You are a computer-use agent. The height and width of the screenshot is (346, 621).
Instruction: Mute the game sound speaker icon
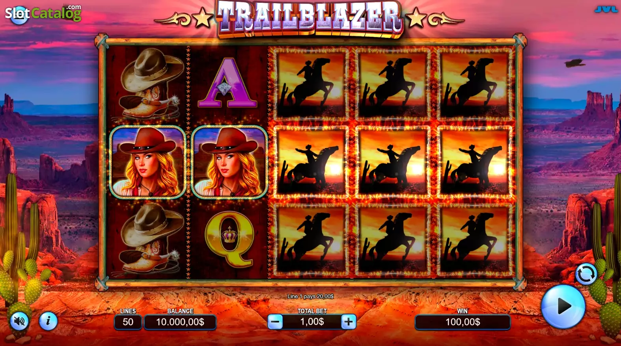19,322
